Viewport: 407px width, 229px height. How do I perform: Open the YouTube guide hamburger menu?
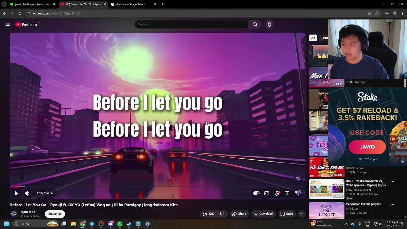pos(8,24)
